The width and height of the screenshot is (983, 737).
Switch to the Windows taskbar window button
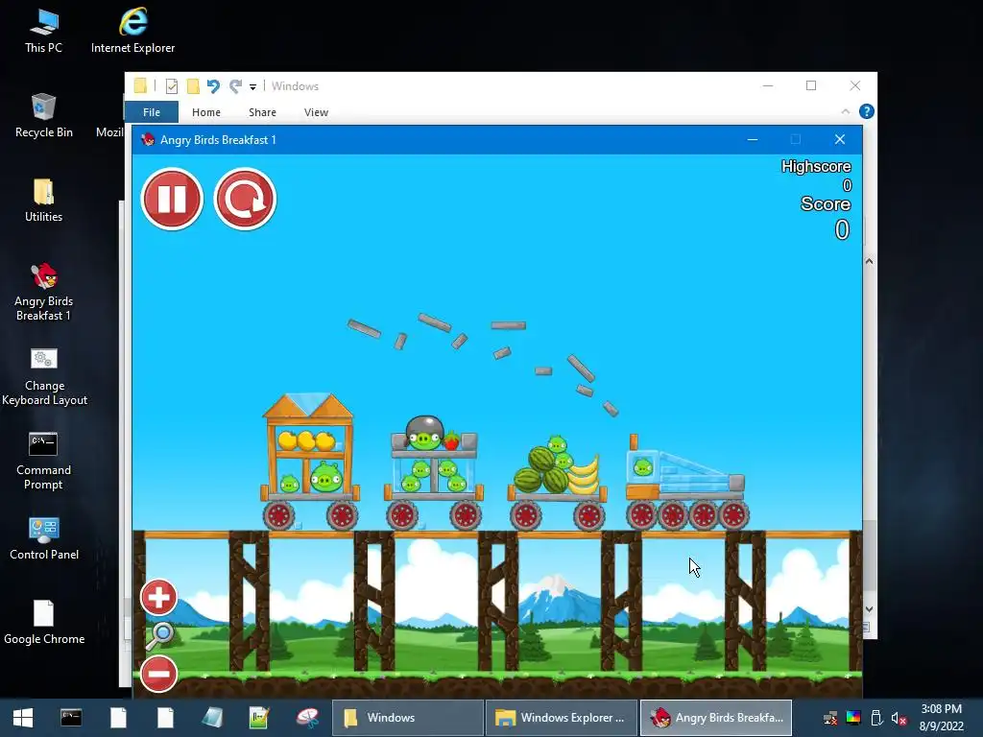click(407, 718)
